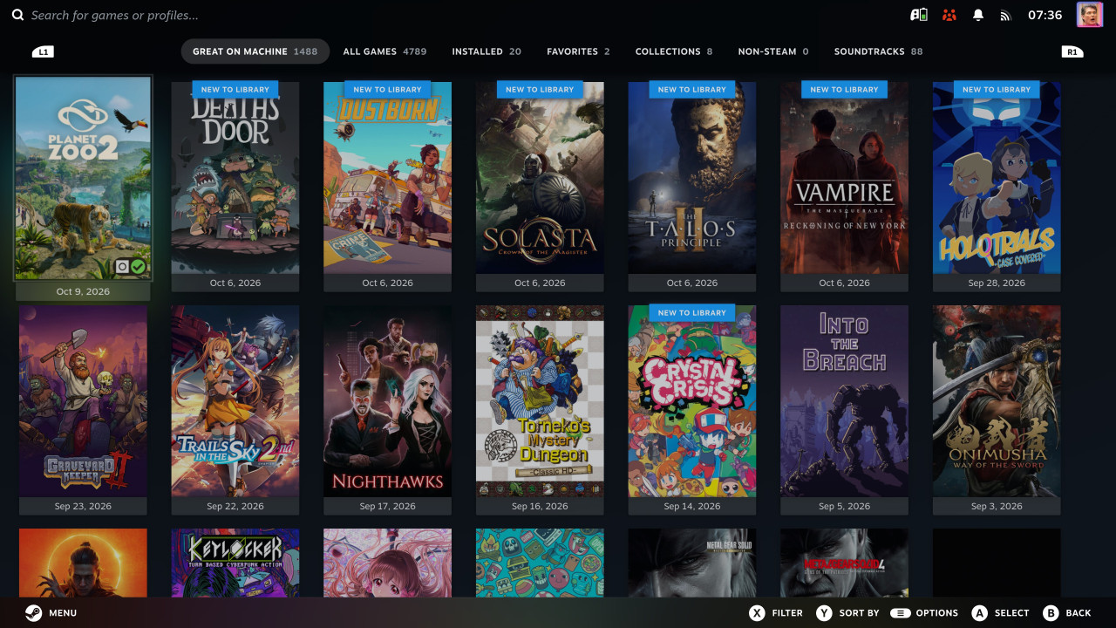Click the installed checkmark on Planet Zoo 2
The height and width of the screenshot is (628, 1116).
click(x=138, y=266)
